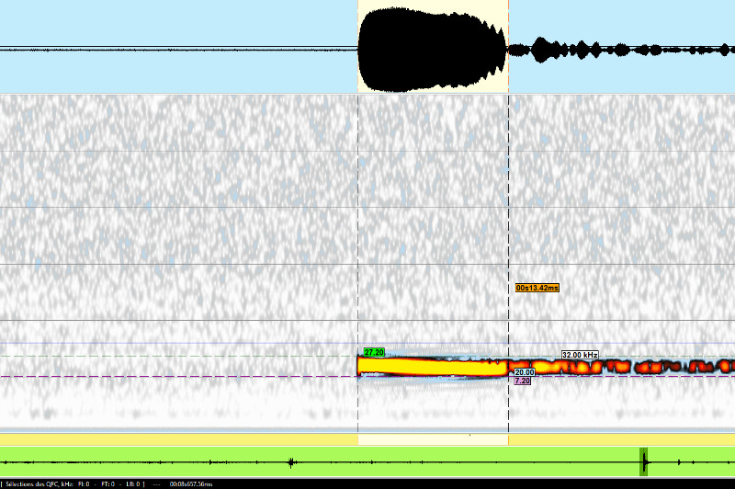This screenshot has width=735, height=489.
Task: Click the orange 00s13.42ms duration label
Action: 537,288
